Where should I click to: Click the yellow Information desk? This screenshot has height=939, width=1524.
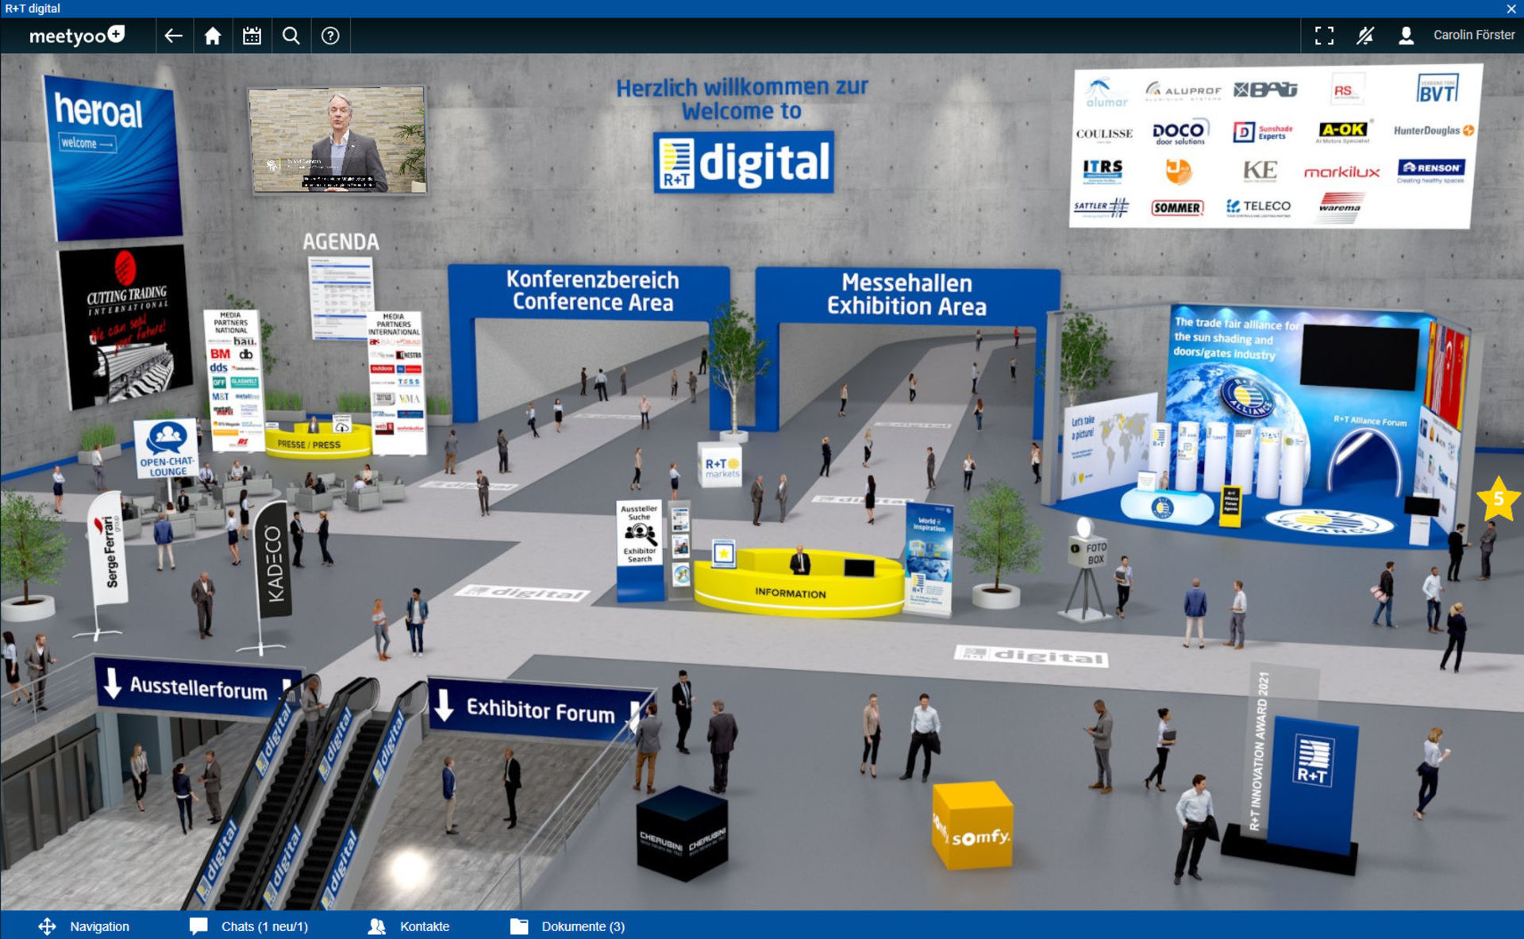coord(789,591)
